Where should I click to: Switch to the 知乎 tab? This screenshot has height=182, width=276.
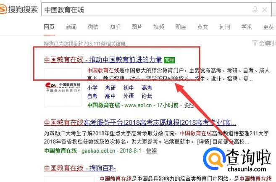(115, 27)
